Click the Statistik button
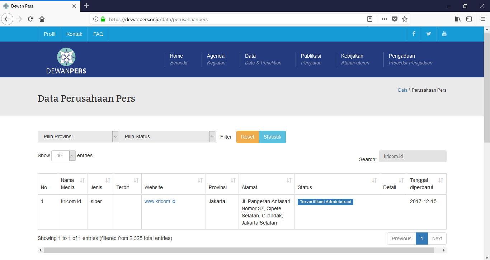 point(272,137)
